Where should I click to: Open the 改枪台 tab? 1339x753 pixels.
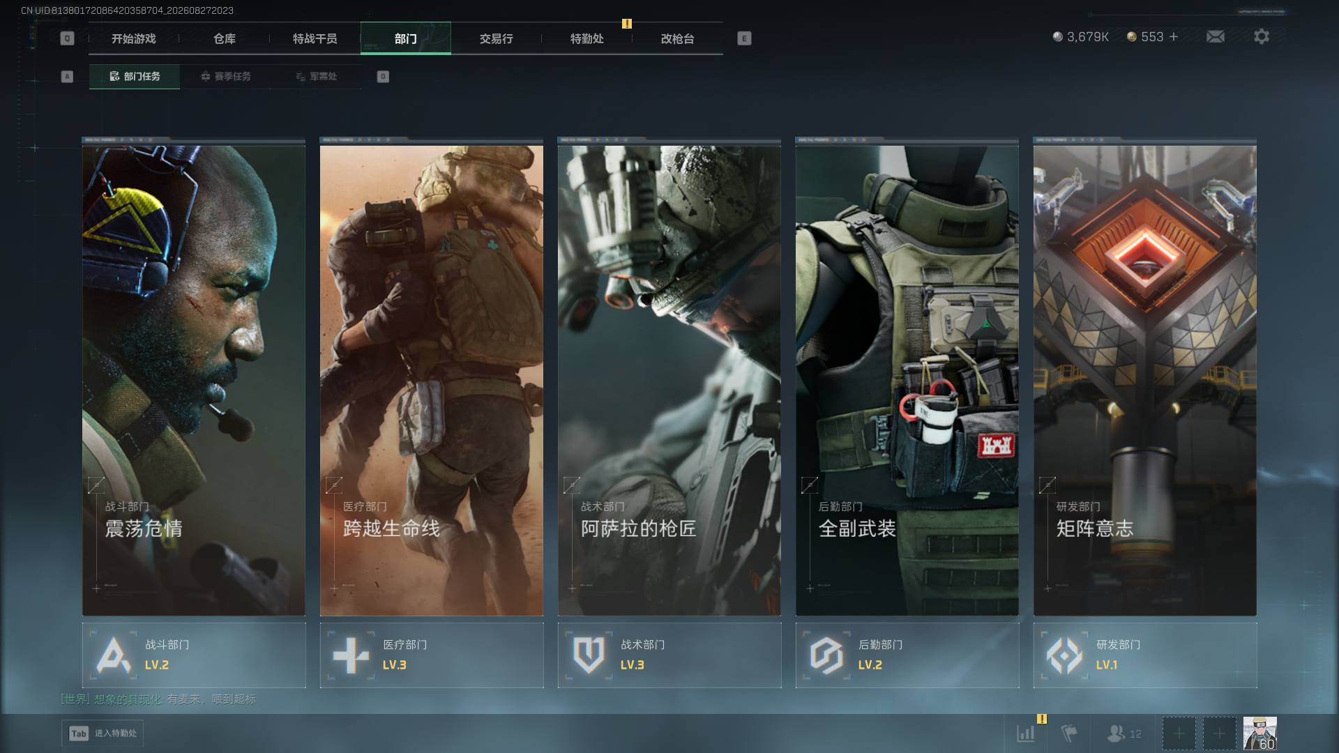(678, 39)
